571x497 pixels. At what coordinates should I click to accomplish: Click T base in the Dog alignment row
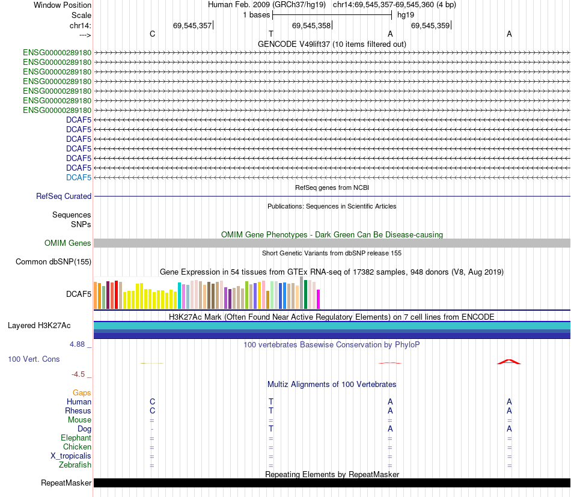271,428
